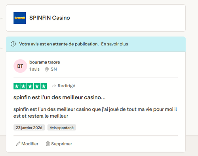
Task: Click the SPINFIN Casino logo thumbnail
Action: pyautogui.click(x=20, y=18)
